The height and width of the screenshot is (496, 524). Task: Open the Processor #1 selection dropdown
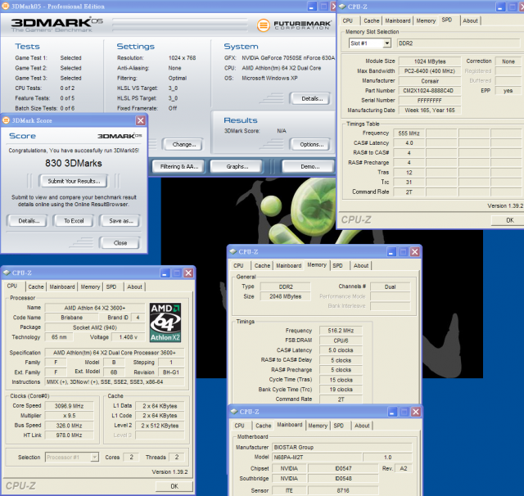coord(95,457)
